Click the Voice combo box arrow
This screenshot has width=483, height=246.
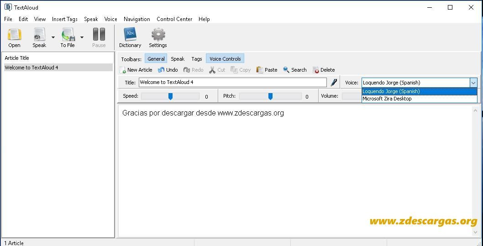(473, 83)
